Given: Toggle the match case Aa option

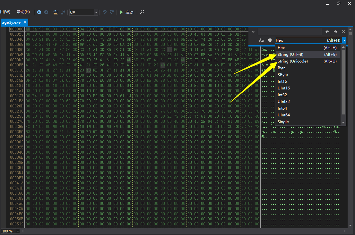Looking at the screenshot, I should click(x=261, y=40).
